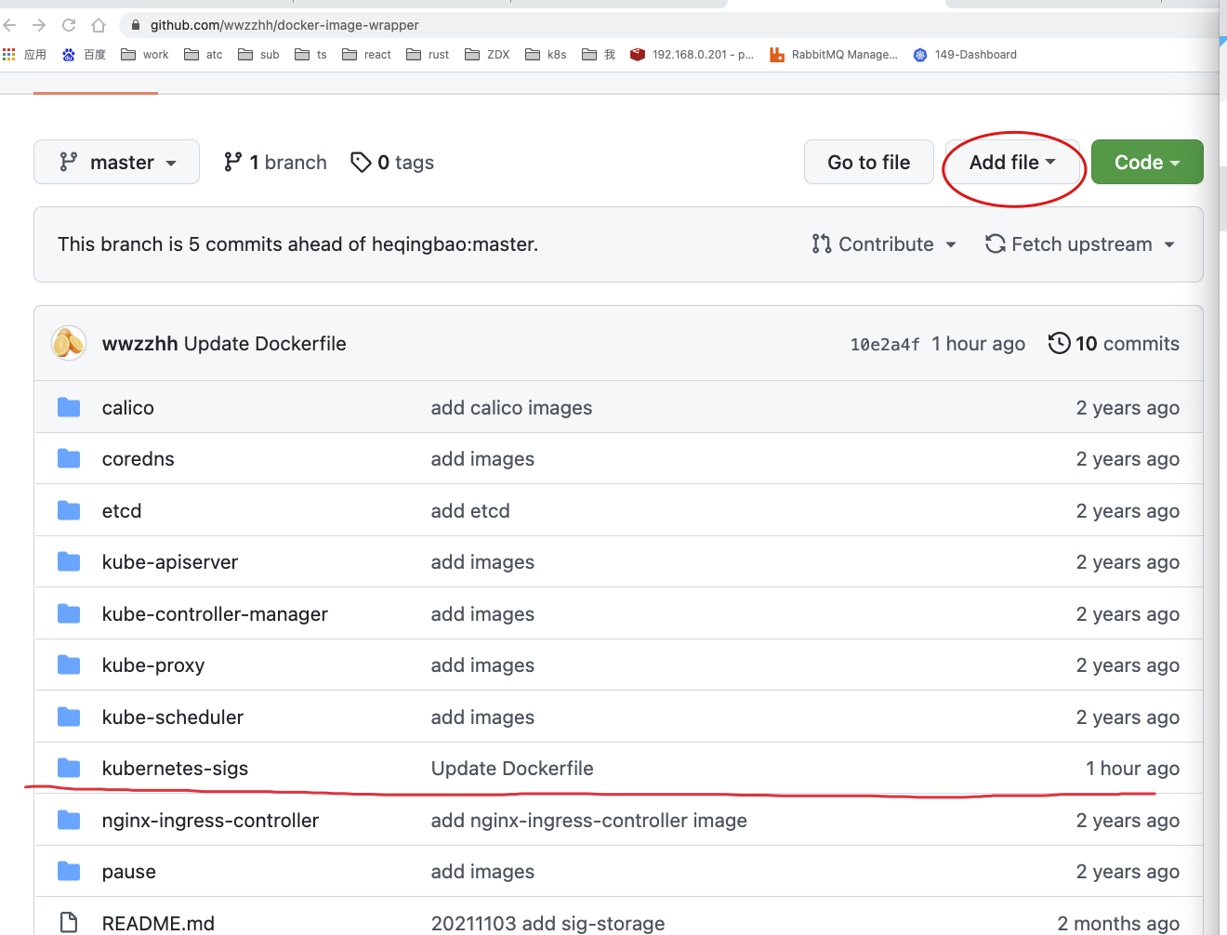Screen dimensions: 1227x935
Task: Open kubernetes-sigs 'Update Dockerfile' commit message
Action: pyautogui.click(x=512, y=768)
